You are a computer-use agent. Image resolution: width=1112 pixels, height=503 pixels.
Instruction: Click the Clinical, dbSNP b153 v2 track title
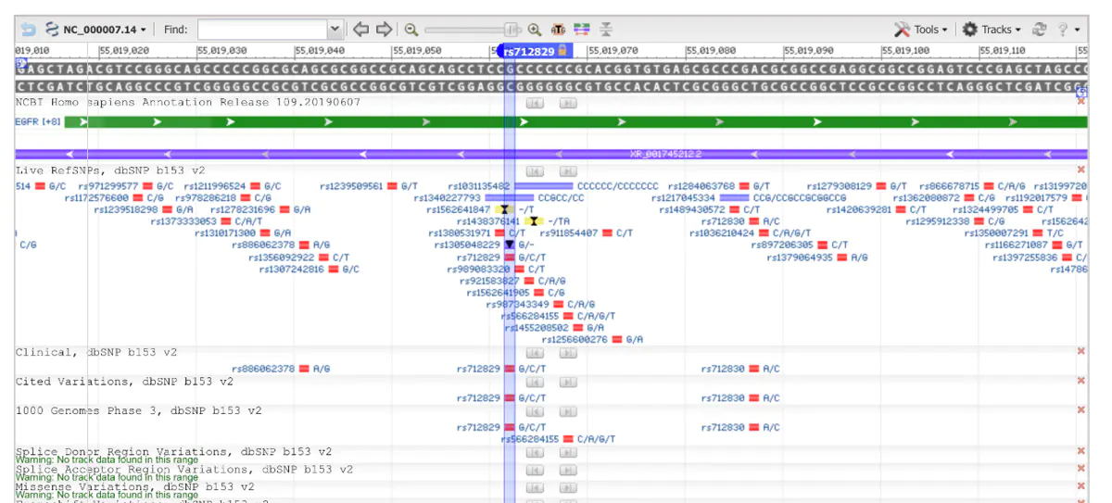(96, 352)
